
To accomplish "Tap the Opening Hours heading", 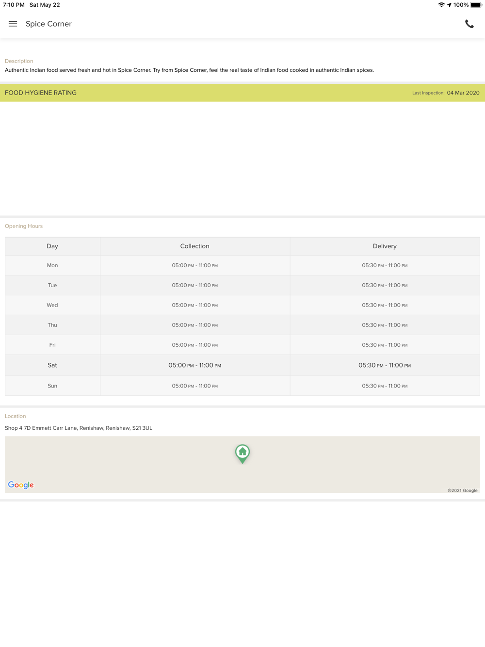I will pyautogui.click(x=24, y=226).
